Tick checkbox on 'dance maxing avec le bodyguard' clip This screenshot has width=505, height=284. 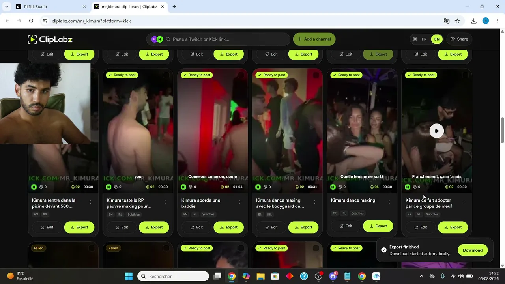[316, 75]
